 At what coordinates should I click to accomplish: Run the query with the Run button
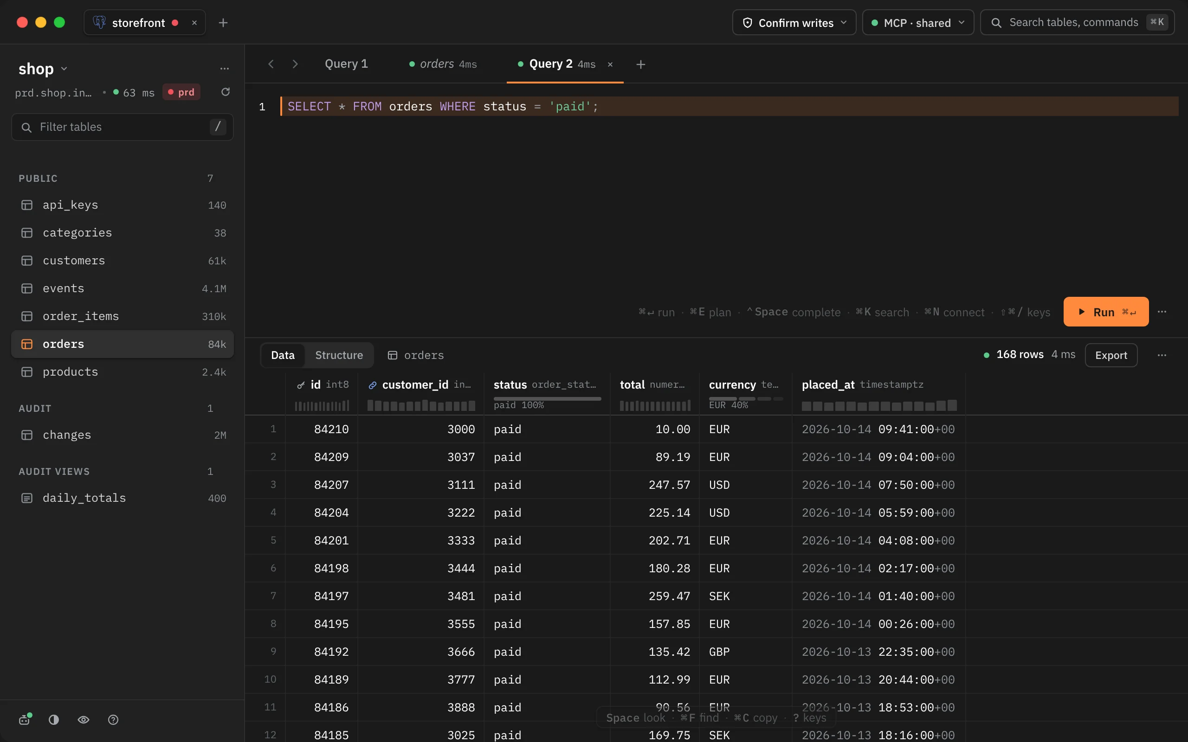[1105, 312]
